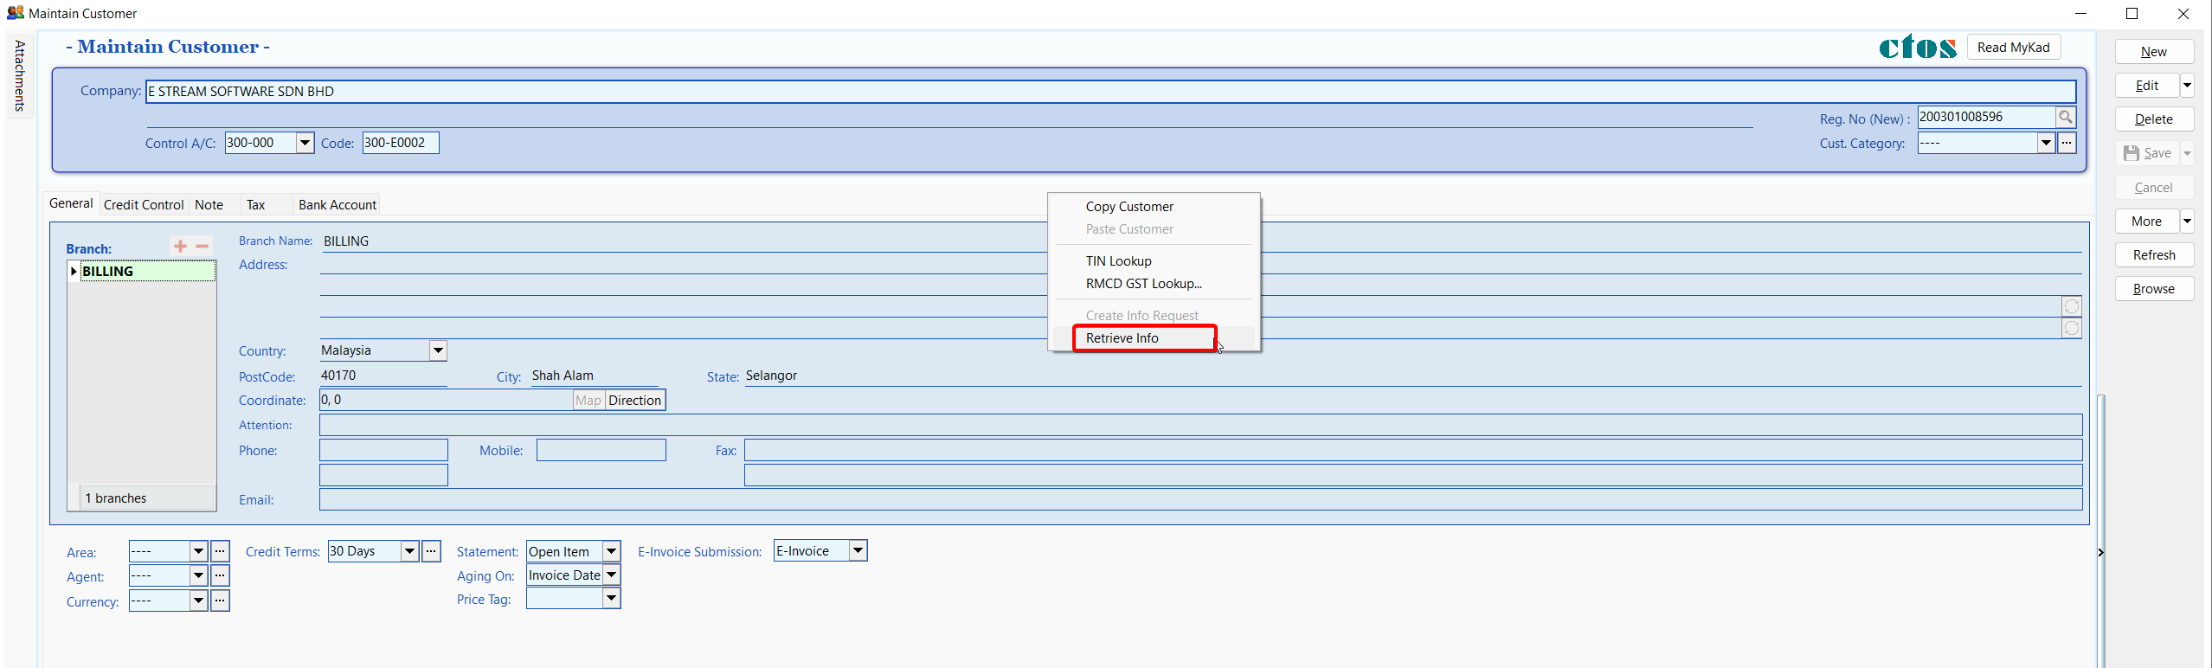
Task: Click into the Email input field
Action: (1199, 499)
